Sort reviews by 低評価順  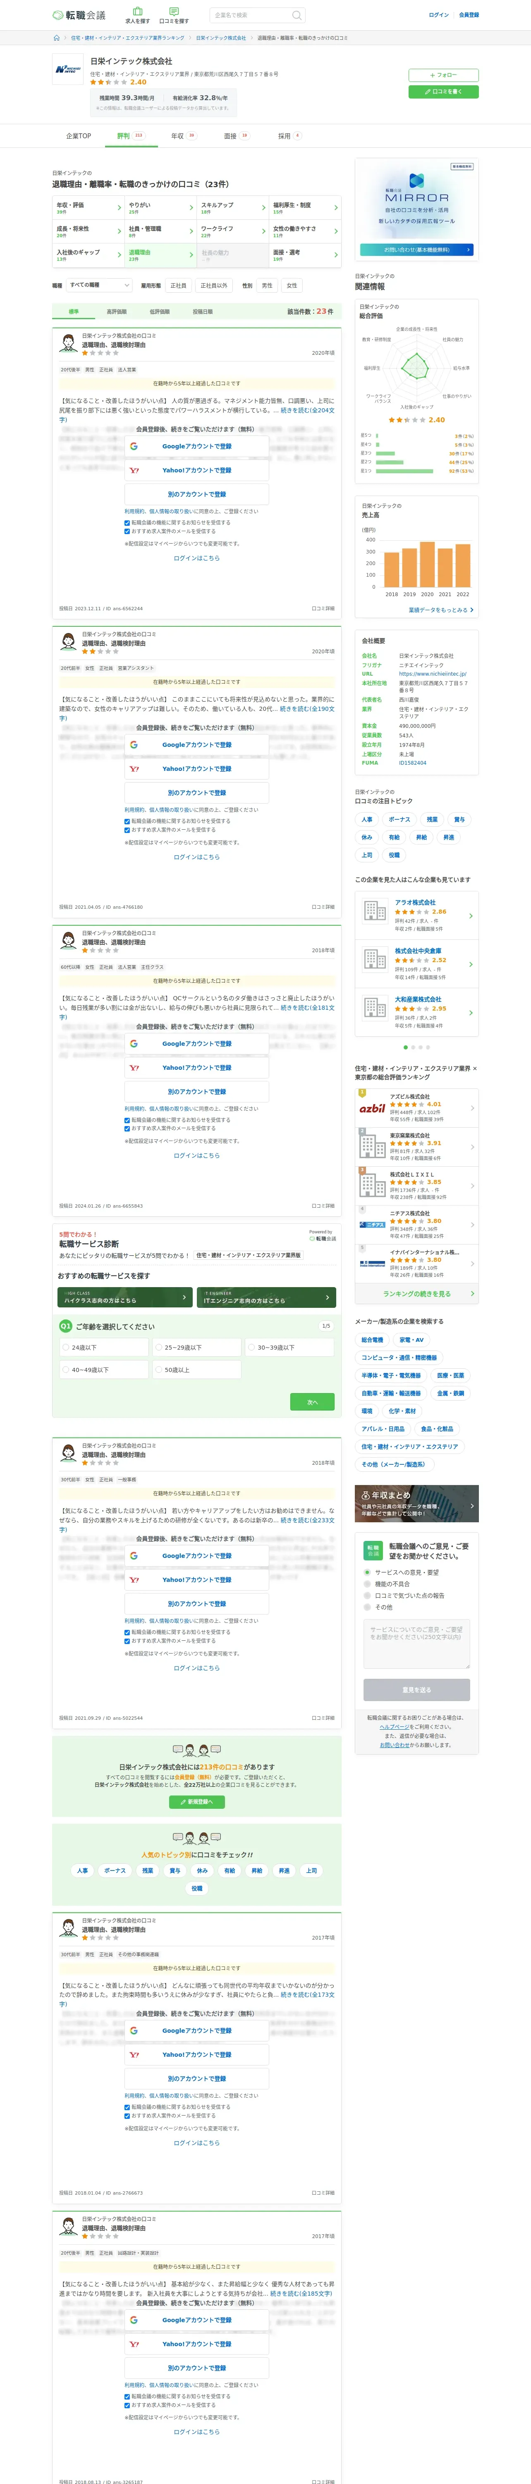pyautogui.click(x=160, y=311)
